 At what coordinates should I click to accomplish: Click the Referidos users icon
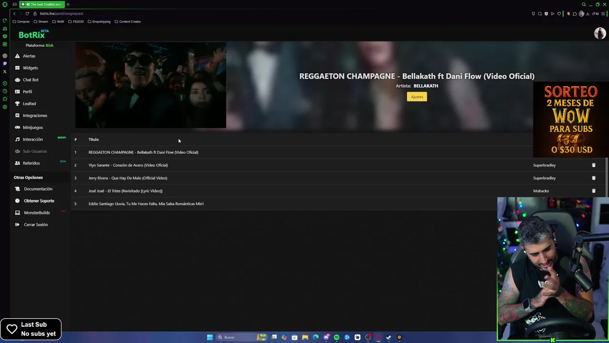(x=17, y=163)
